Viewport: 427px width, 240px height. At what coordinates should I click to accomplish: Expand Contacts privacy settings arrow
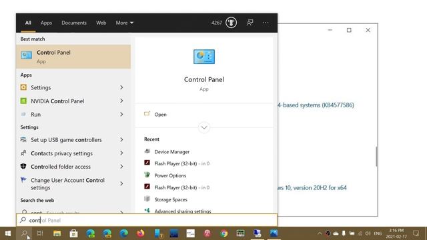[x=121, y=153]
